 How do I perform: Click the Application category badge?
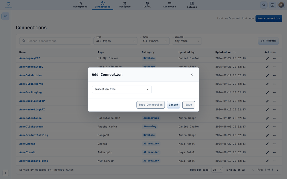[x=151, y=118]
